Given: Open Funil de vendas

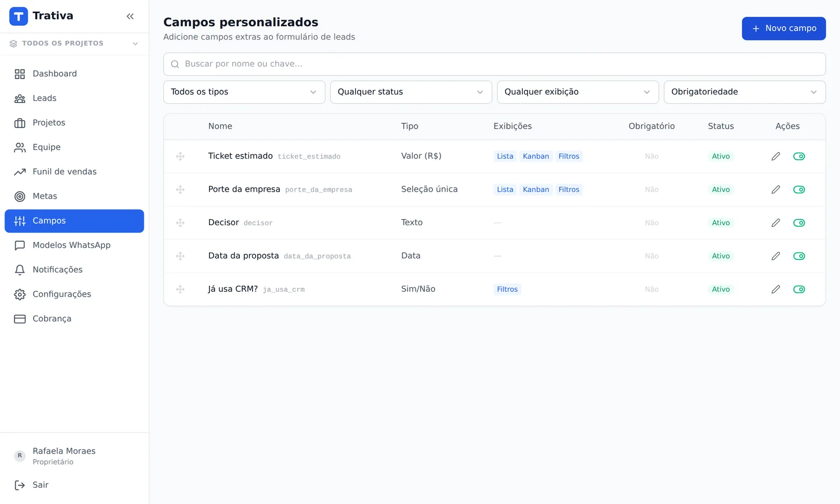Looking at the screenshot, I should click(74, 172).
